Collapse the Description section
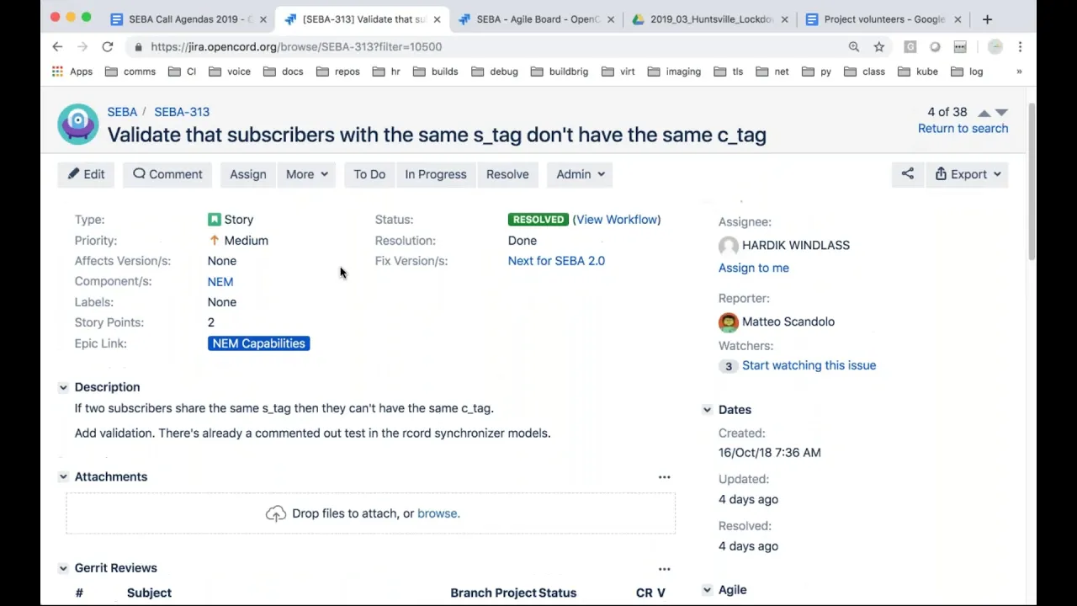 [x=63, y=387]
